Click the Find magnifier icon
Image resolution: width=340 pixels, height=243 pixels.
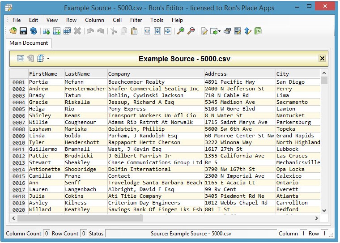click(180, 31)
